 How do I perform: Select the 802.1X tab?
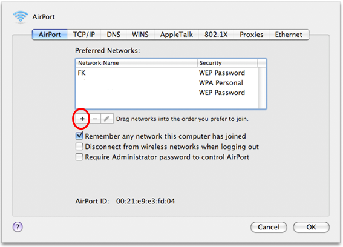[x=216, y=35]
